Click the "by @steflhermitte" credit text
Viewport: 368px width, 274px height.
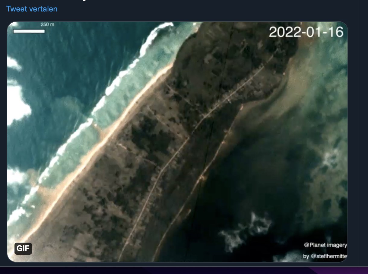click(x=325, y=256)
